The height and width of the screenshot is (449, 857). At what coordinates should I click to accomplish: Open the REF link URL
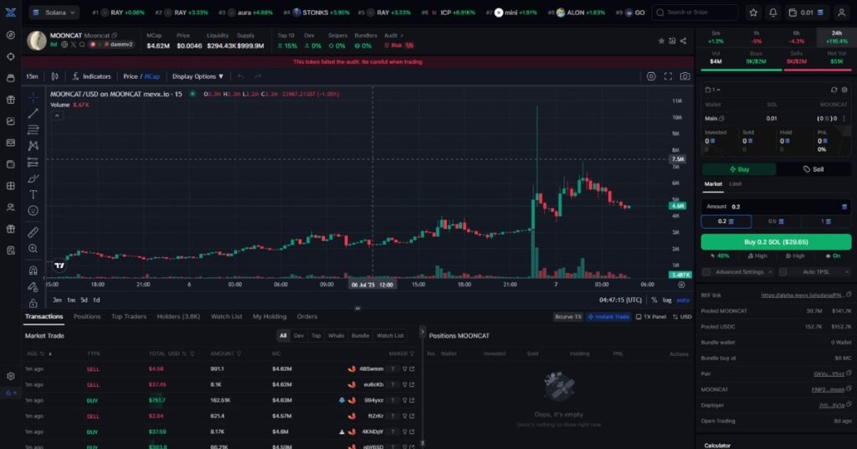(801, 296)
